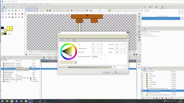This screenshot has height=103, width=184.
Task: Toggle visibility checkbox of нога layer
Action: tap(142, 86)
